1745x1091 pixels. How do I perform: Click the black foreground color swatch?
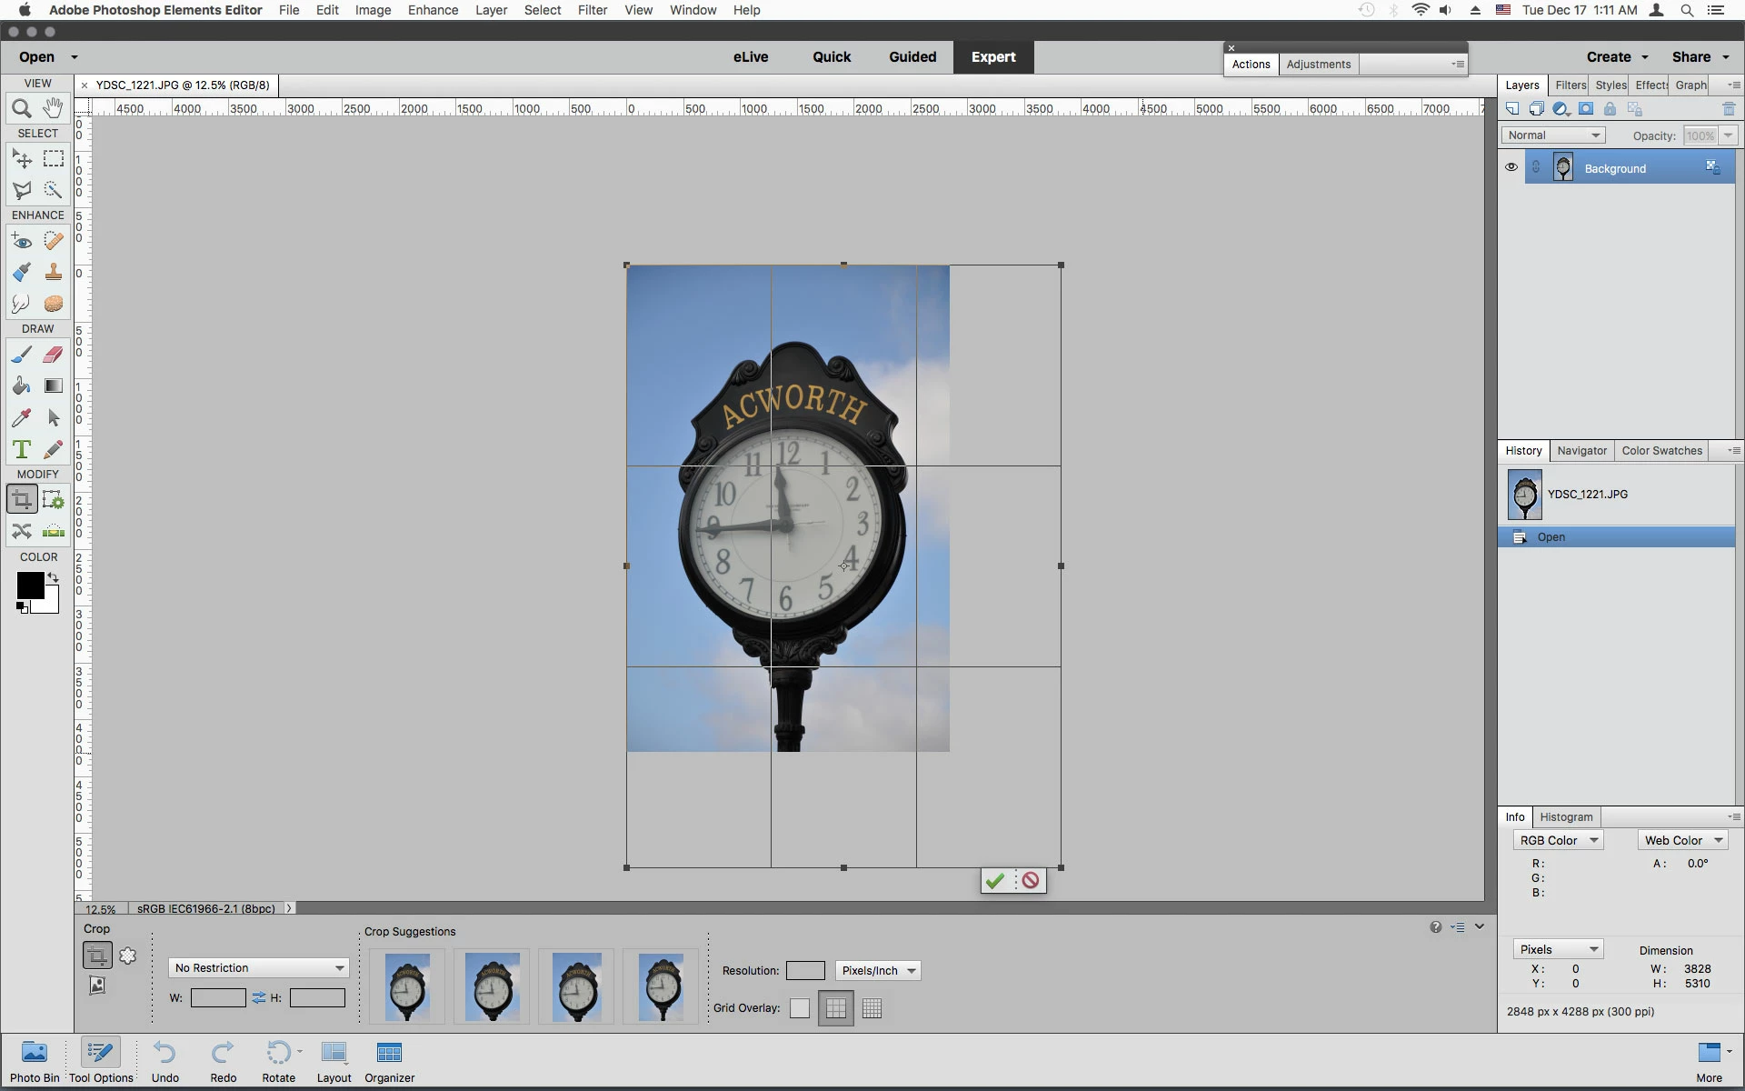coord(29,586)
